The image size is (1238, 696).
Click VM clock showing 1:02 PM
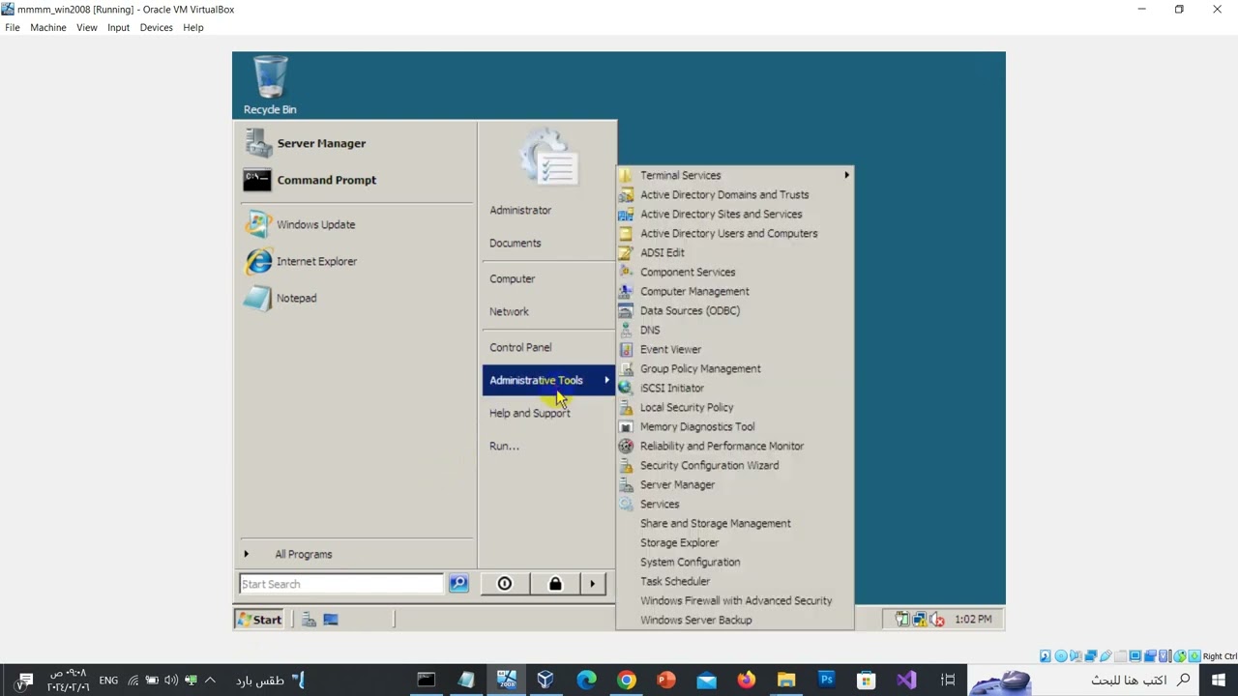[x=973, y=619]
